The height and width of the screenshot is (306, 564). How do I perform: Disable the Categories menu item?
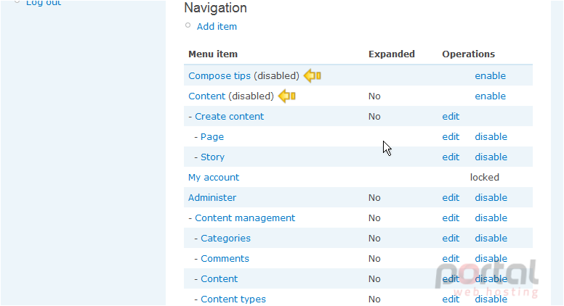click(491, 238)
